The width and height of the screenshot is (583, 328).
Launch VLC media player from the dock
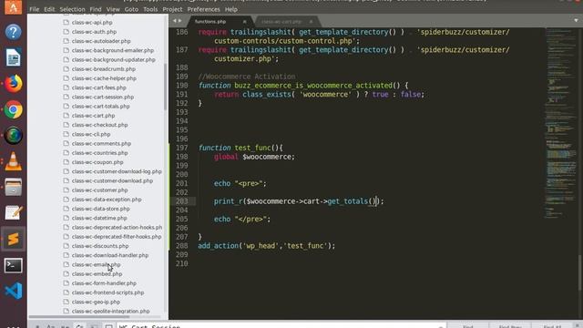[x=13, y=161]
